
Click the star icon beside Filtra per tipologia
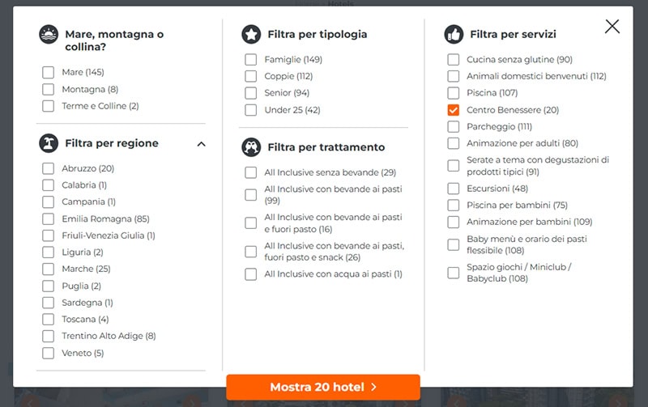point(251,34)
